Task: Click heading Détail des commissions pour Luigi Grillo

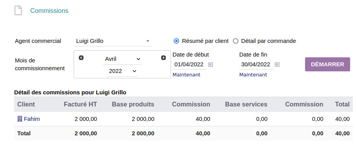Action: pos(70,92)
